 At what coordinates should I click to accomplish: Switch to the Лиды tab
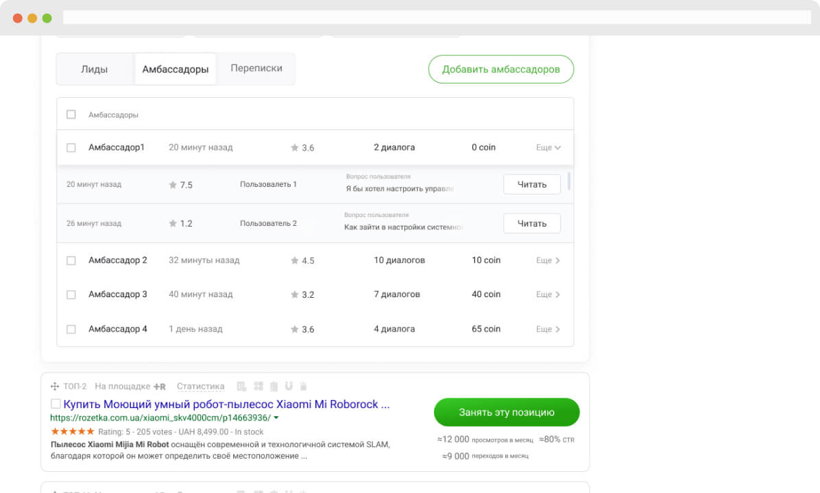(95, 69)
